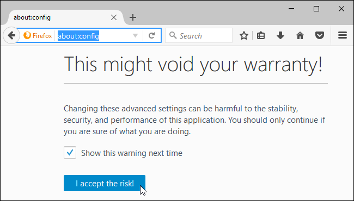Open the Downloads arrow icon
The image size is (354, 201).
[x=280, y=35]
